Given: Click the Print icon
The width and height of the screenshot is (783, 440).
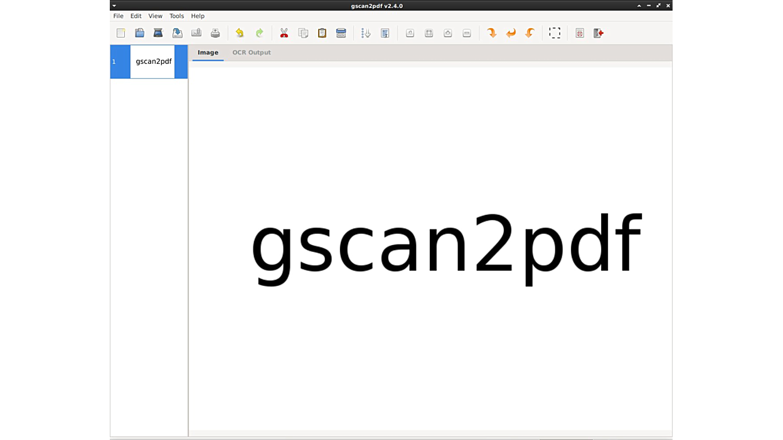Looking at the screenshot, I should 215,33.
